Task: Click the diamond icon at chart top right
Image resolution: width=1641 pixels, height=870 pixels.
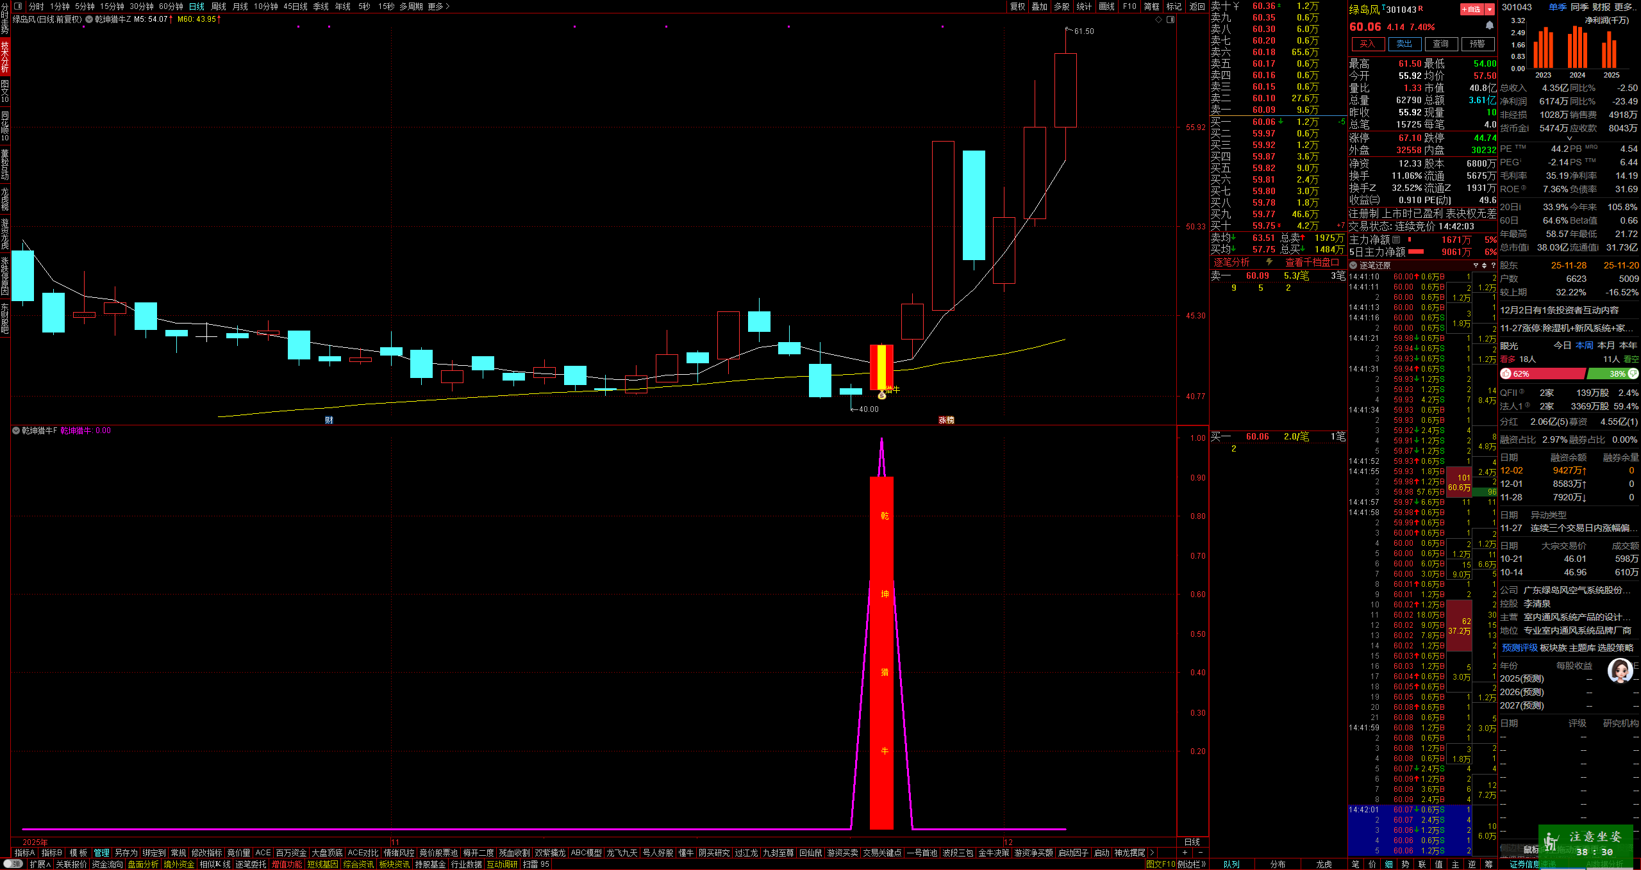Action: [1158, 20]
